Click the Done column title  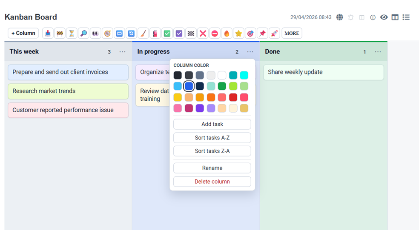pyautogui.click(x=272, y=51)
